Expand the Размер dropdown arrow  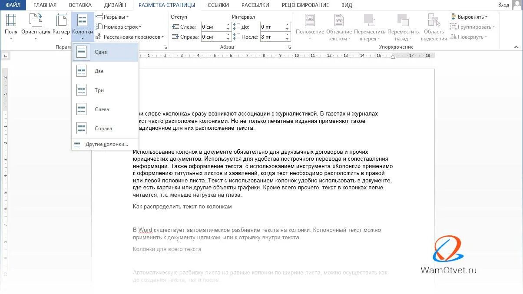click(61, 39)
